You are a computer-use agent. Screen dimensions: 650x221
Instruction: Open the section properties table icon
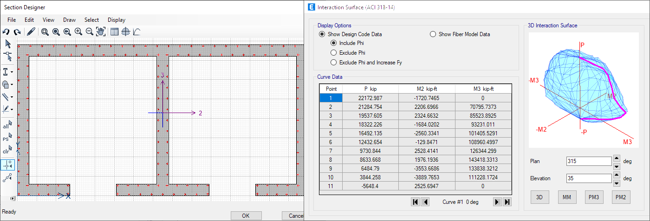[114, 32]
